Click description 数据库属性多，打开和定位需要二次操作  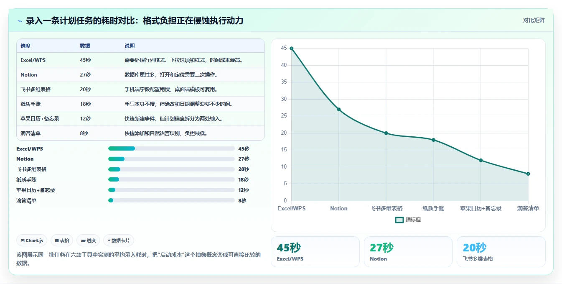pyautogui.click(x=171, y=75)
